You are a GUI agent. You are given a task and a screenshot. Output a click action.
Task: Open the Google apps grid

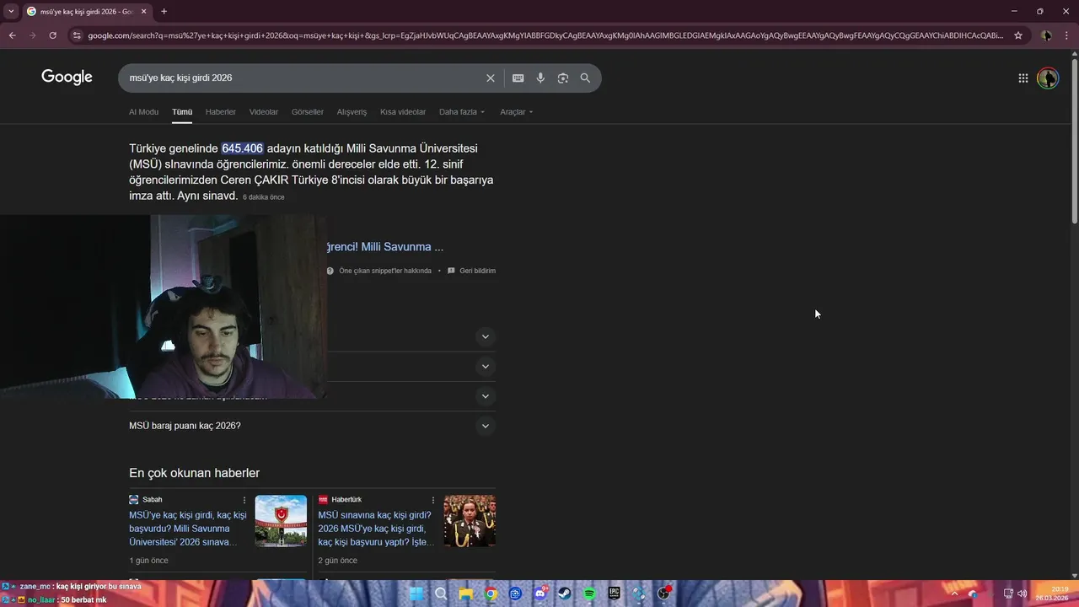click(x=1023, y=78)
